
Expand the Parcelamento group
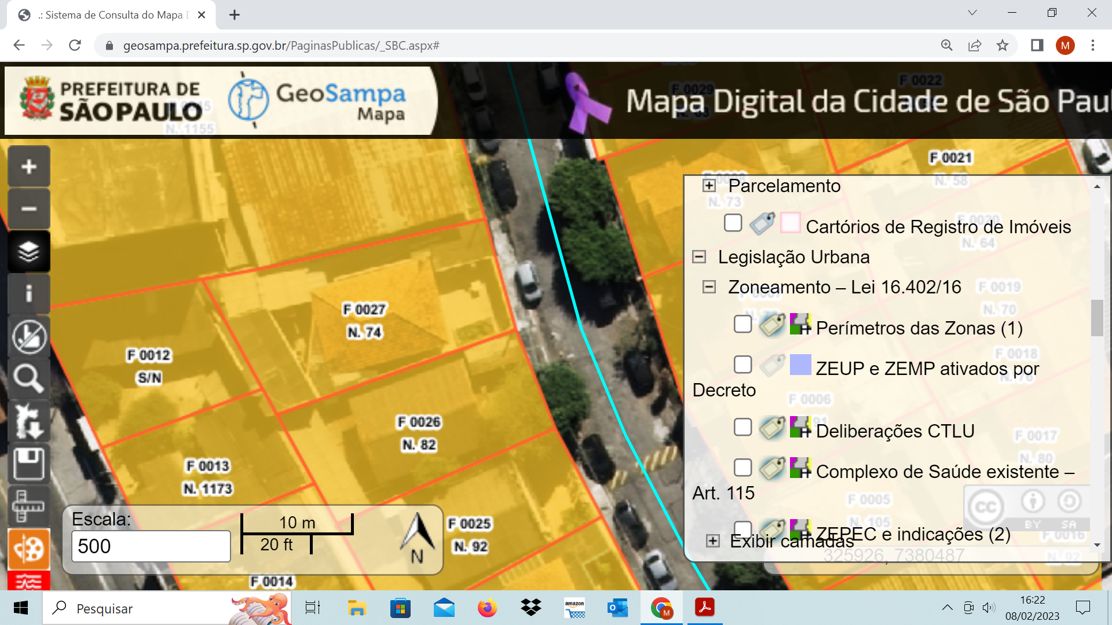pos(709,186)
